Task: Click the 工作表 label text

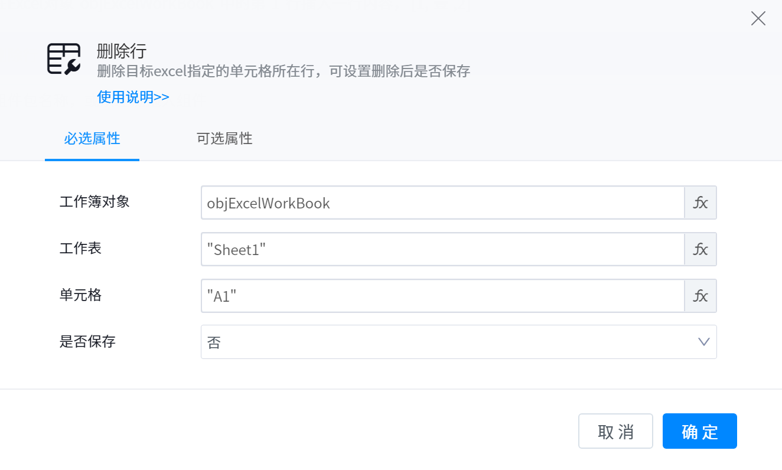Action: pyautogui.click(x=81, y=248)
